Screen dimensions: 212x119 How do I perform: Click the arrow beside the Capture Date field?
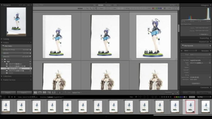click(x=210, y=77)
